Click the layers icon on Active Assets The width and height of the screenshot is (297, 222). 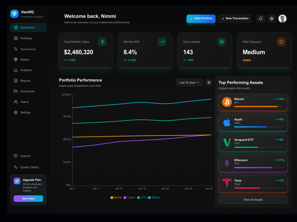[x=222, y=42]
